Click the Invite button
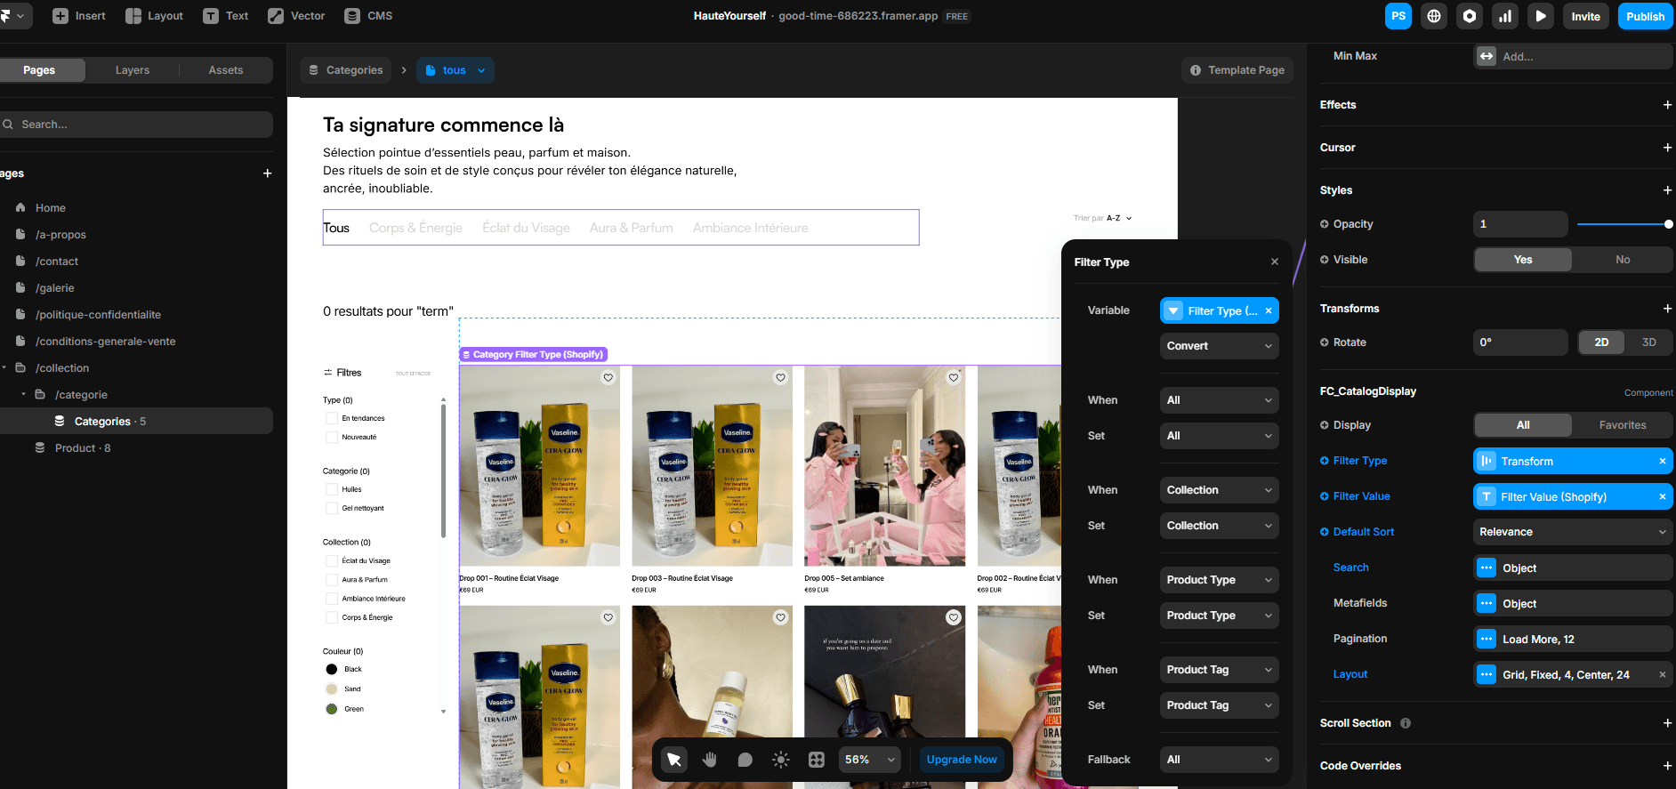This screenshot has height=789, width=1676. 1585,16
